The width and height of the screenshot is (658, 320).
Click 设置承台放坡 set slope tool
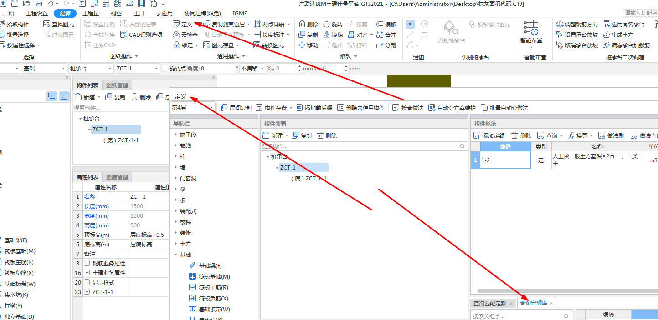[x=577, y=35]
